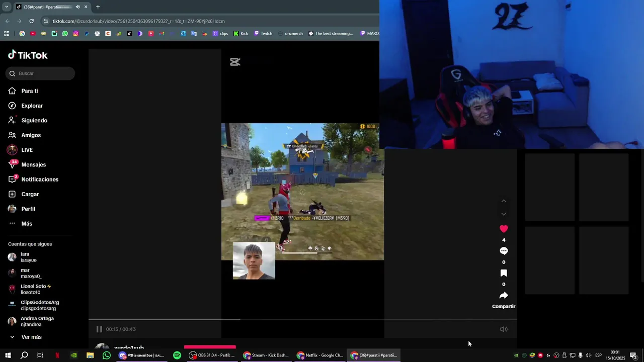This screenshot has height=362, width=644.
Task: Switch to Netflix - Google Chrome window
Action: (319, 355)
